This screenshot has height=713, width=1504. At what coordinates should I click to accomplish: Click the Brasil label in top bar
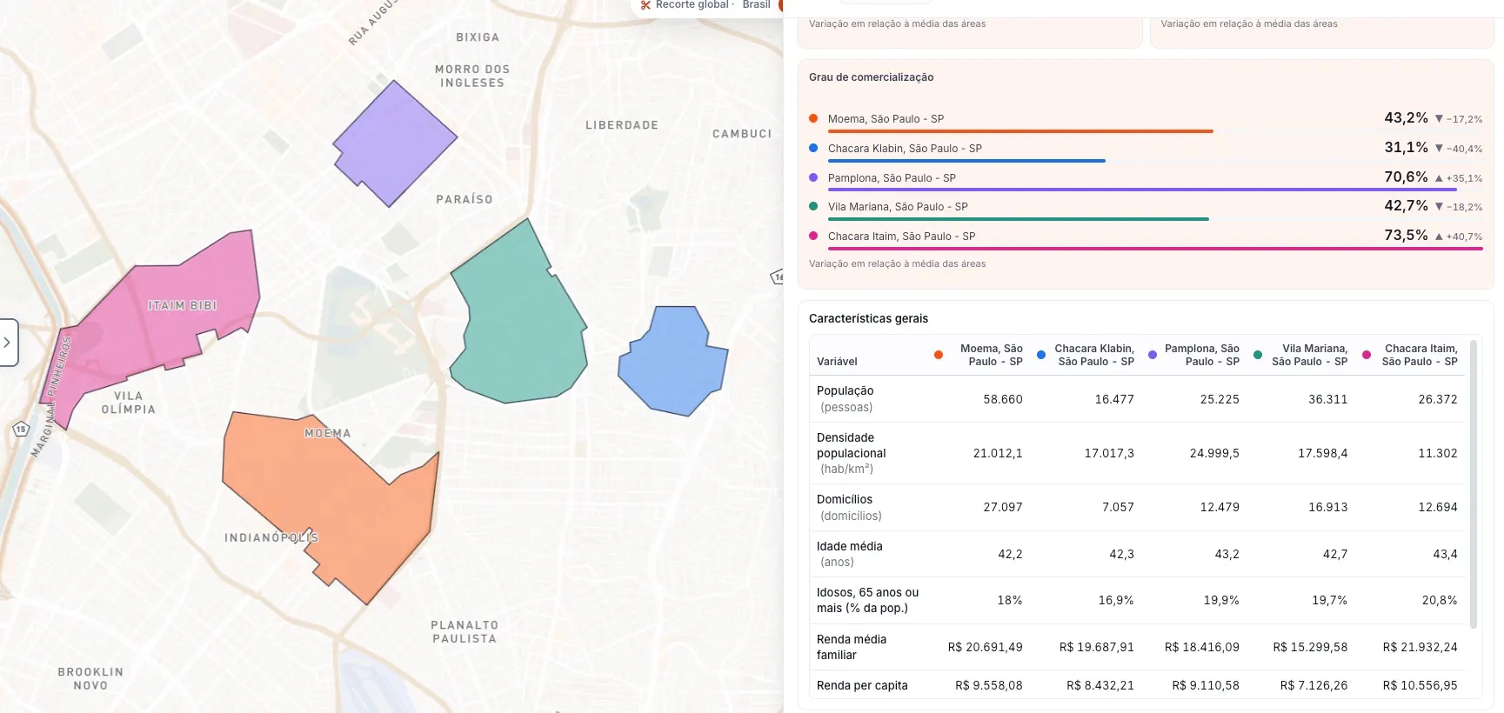coord(756,5)
